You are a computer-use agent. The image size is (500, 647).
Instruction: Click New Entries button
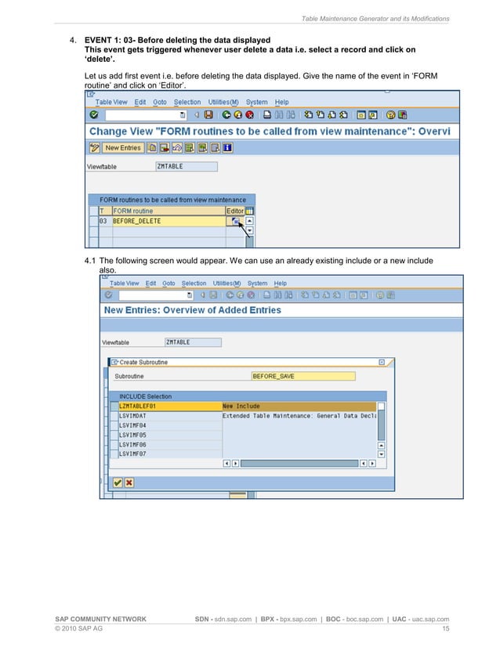123,148
